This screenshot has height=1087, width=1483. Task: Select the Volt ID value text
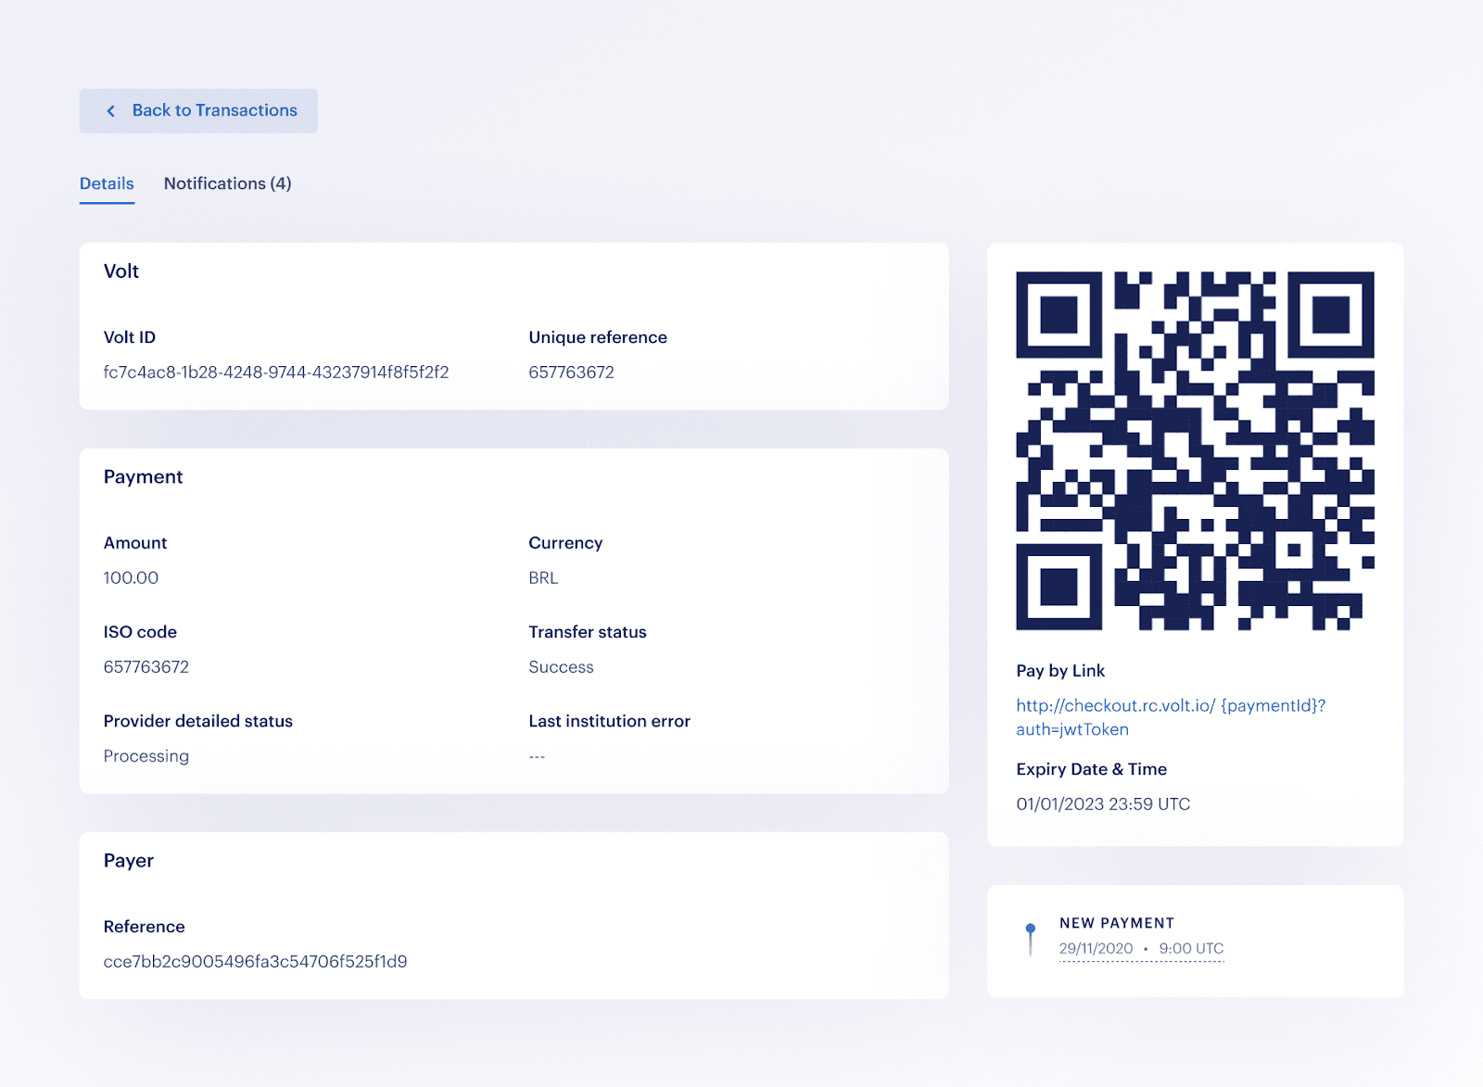click(x=275, y=372)
